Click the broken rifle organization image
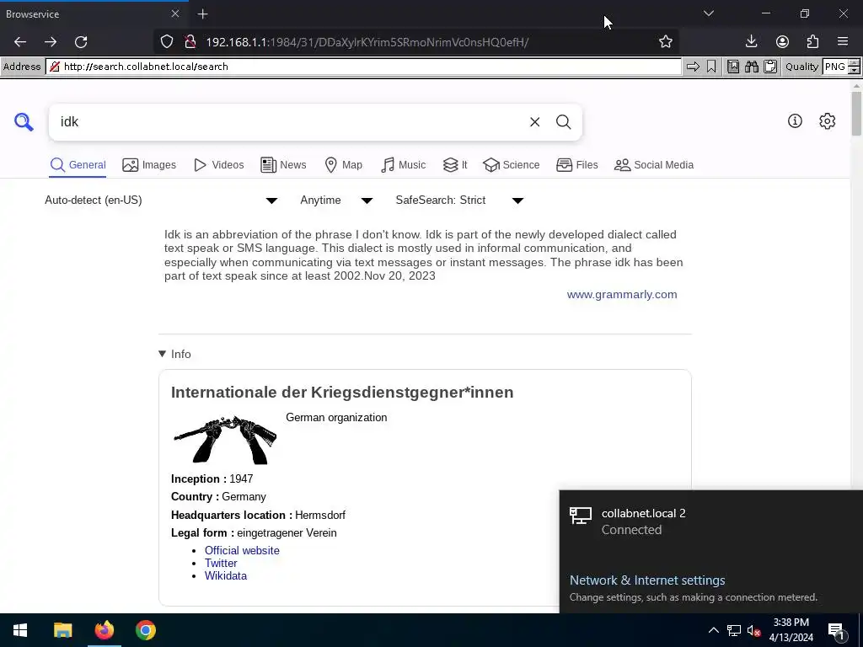 225,440
